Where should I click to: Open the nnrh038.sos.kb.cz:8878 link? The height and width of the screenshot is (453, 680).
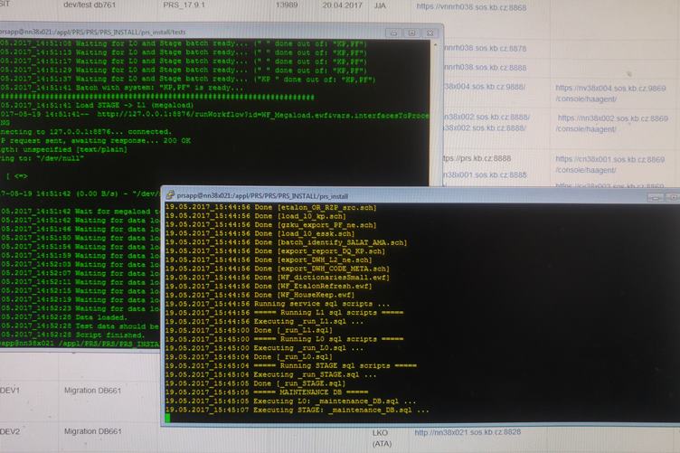pyautogui.click(x=486, y=48)
